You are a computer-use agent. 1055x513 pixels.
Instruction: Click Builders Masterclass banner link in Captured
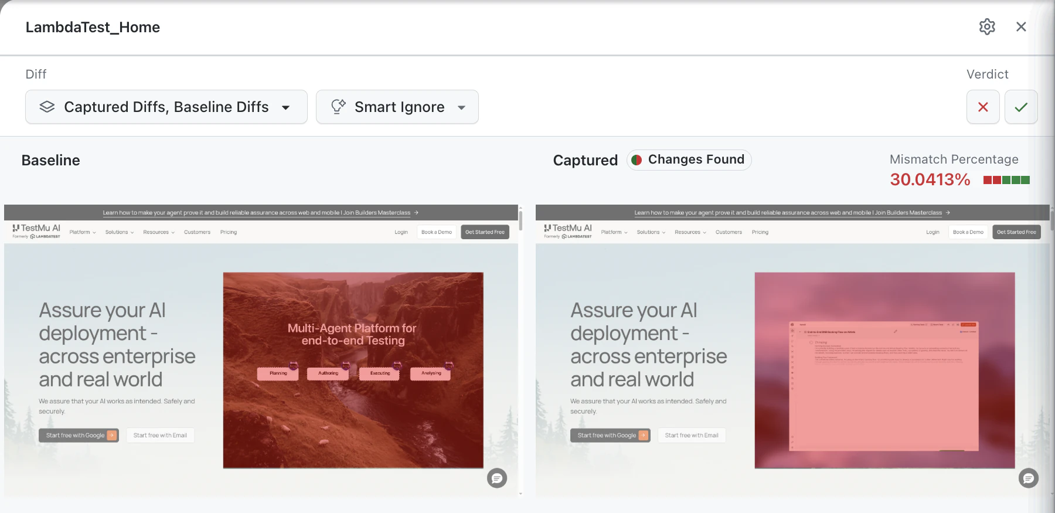point(792,213)
